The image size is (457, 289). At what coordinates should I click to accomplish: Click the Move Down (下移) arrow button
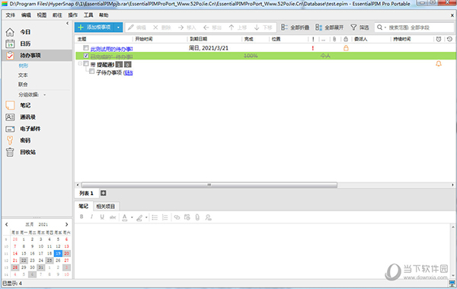tap(263, 27)
